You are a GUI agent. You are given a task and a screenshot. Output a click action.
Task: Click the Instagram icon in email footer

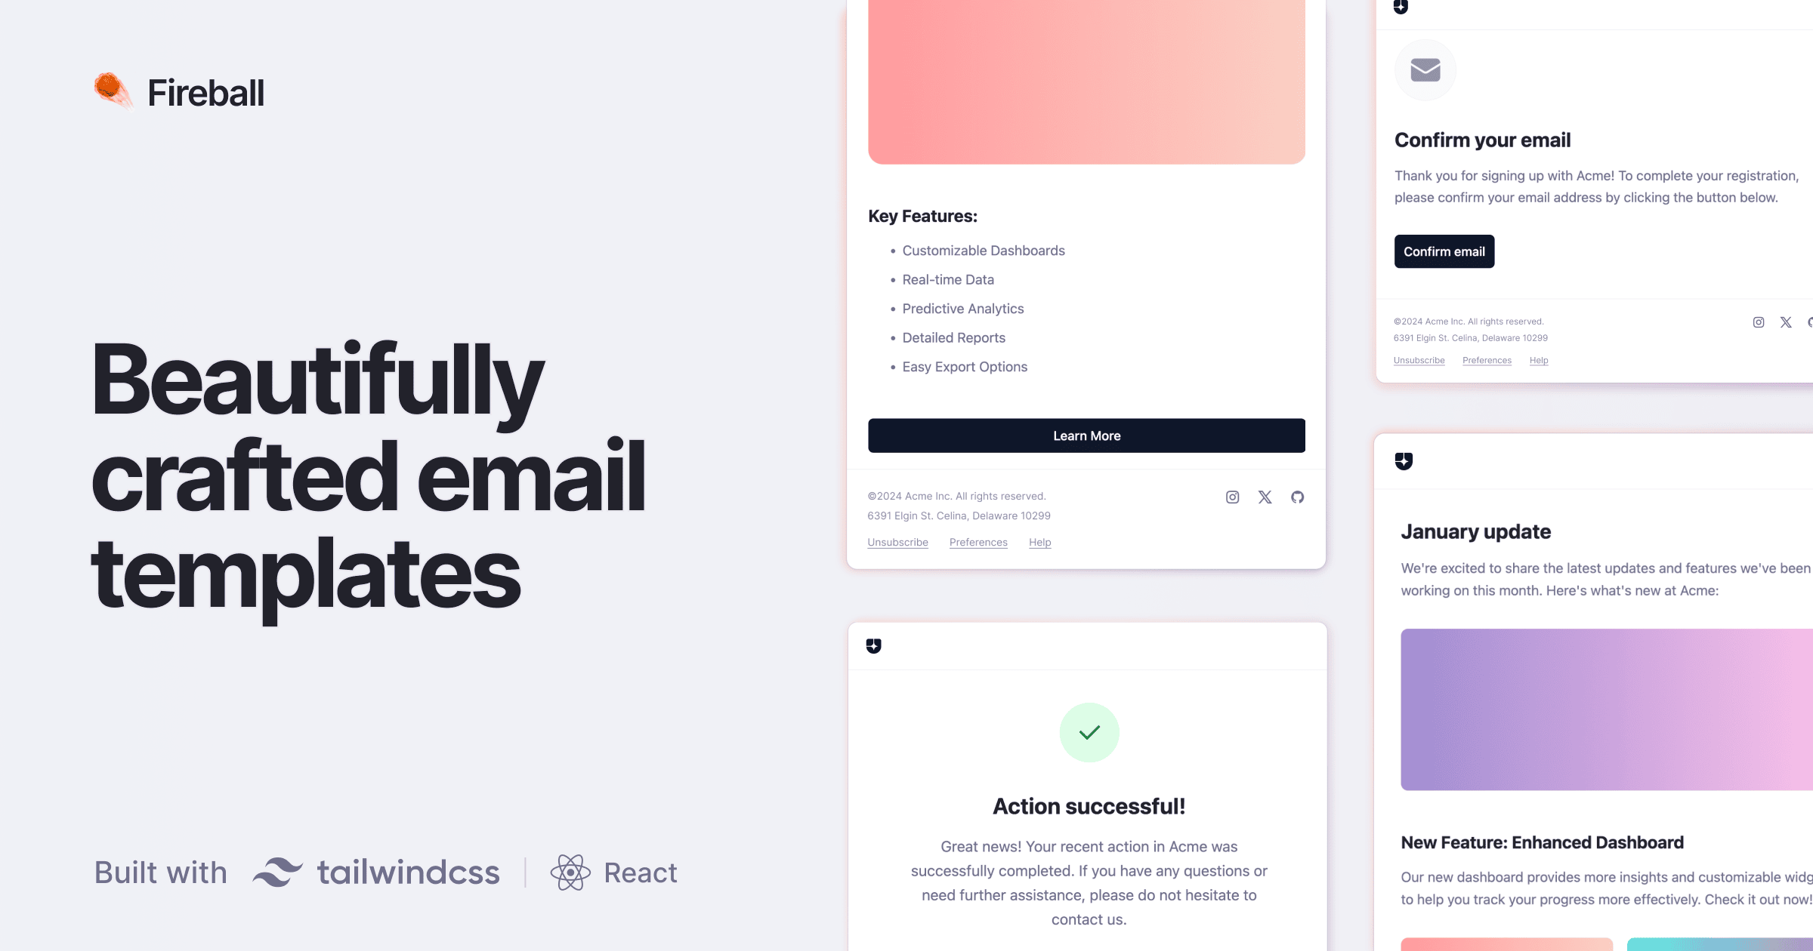tap(1233, 497)
